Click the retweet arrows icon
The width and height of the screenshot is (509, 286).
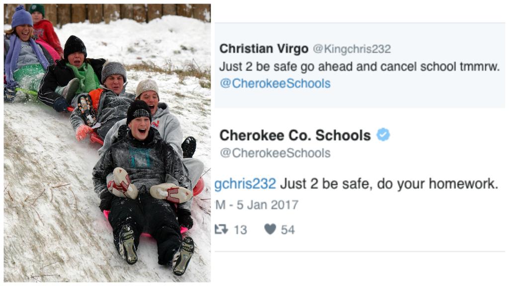point(221,229)
